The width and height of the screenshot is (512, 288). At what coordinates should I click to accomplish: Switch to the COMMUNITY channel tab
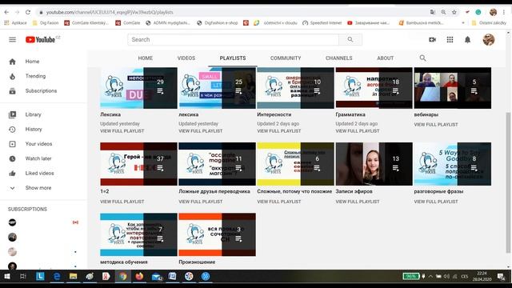coord(286,58)
